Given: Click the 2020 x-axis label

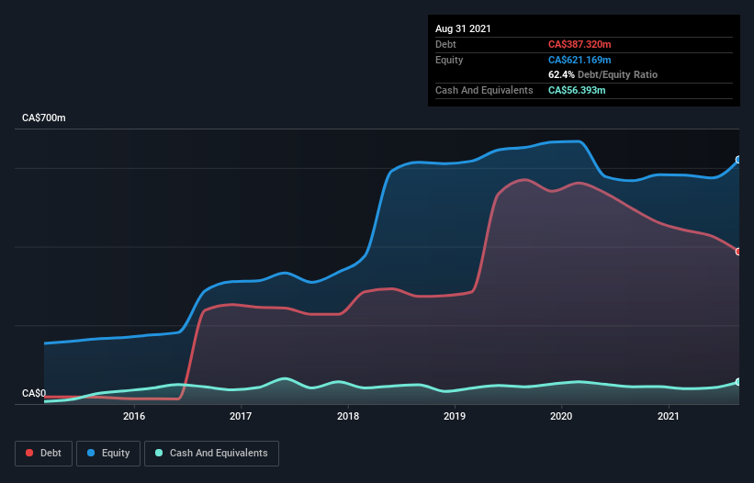Looking at the screenshot, I should coord(561,416).
